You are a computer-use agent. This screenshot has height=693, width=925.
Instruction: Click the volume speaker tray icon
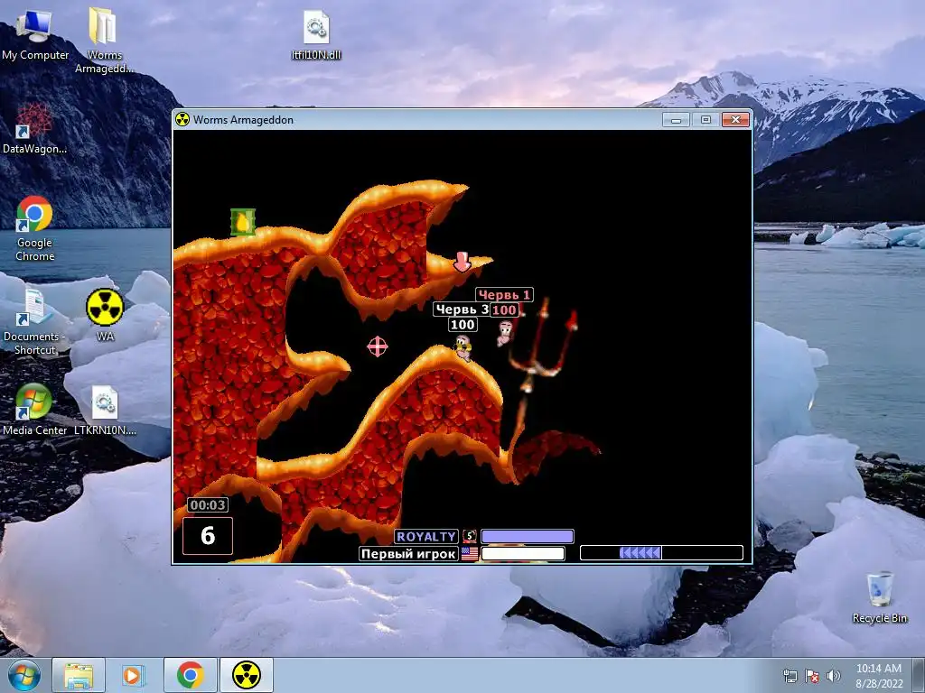(834, 676)
